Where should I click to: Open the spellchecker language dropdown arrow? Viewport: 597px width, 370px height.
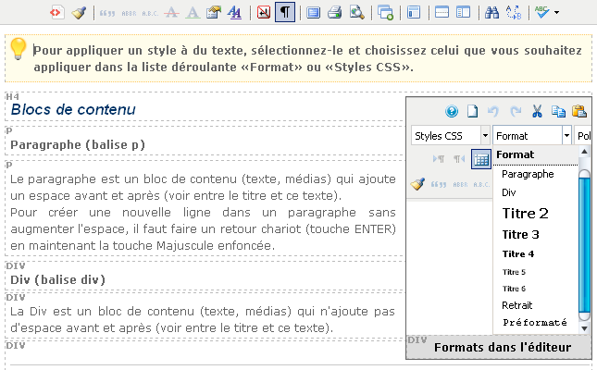point(556,13)
